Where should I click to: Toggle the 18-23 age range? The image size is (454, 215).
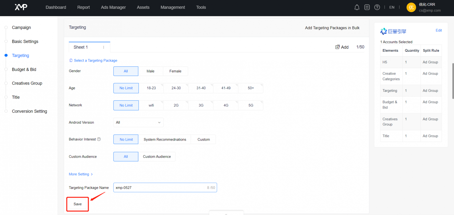pos(151,88)
